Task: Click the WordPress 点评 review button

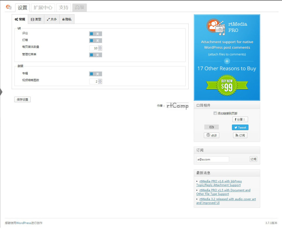Action: pos(211,135)
